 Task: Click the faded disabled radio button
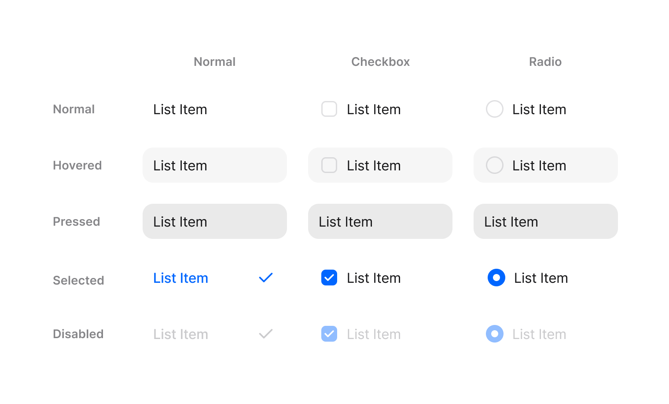[495, 334]
